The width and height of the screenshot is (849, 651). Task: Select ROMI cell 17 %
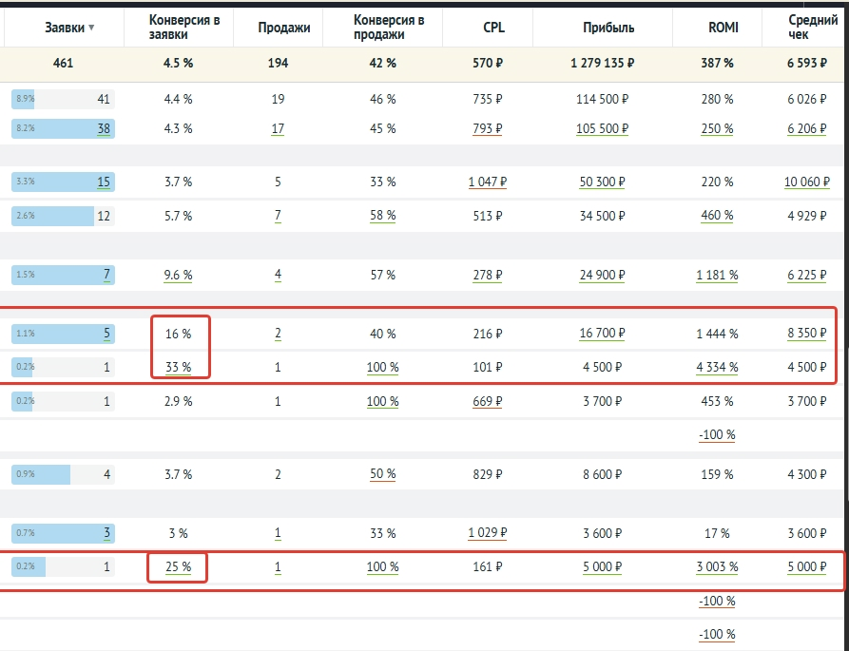coord(717,533)
